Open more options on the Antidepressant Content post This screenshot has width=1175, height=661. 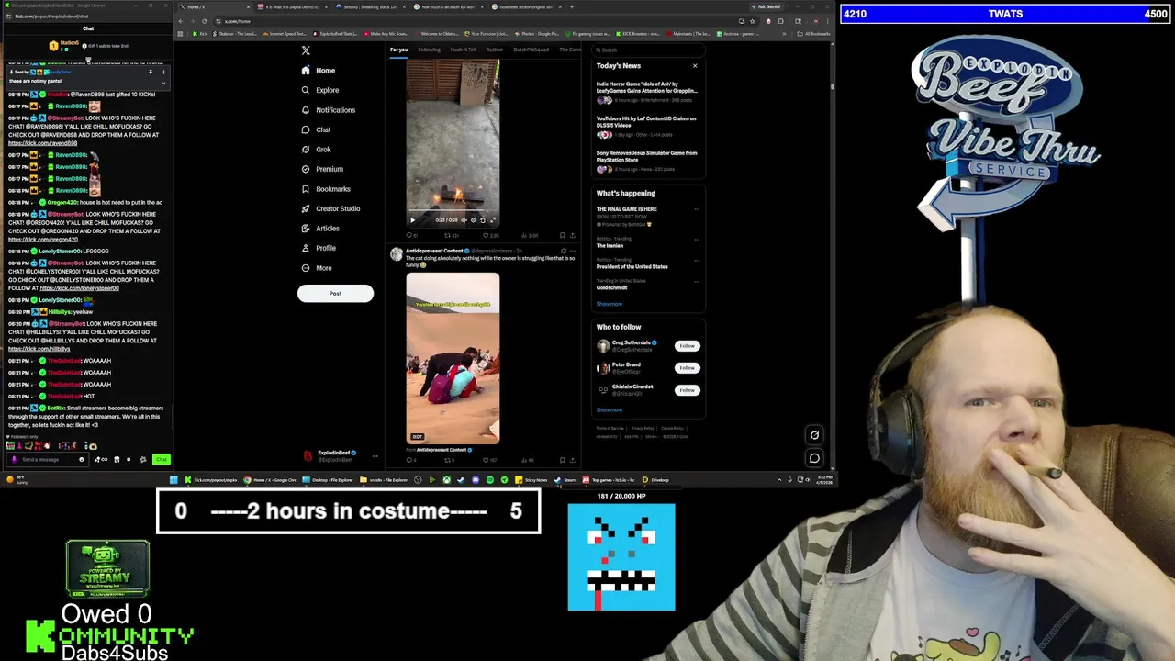pos(573,251)
